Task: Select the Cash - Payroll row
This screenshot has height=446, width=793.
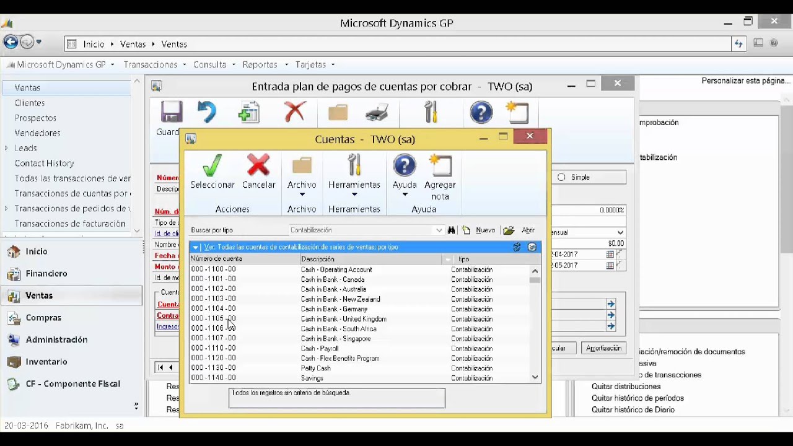Action: coord(359,349)
